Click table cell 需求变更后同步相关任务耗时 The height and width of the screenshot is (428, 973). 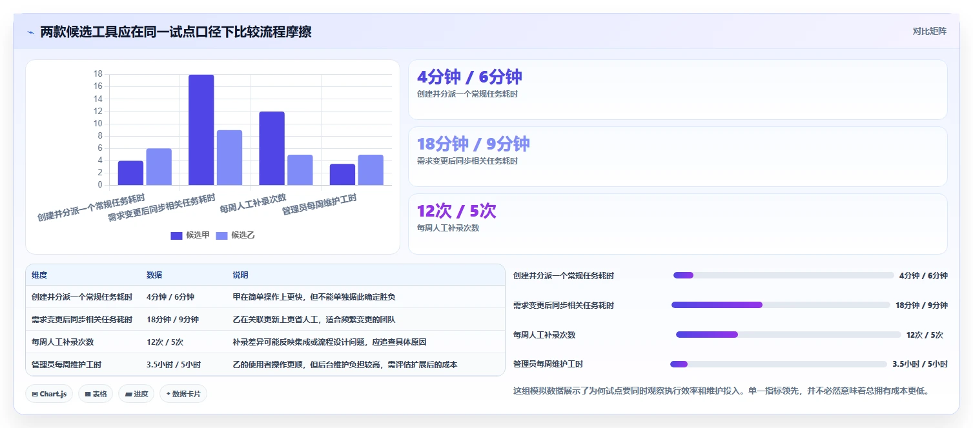(82, 320)
